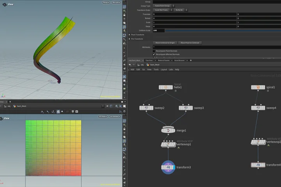Click the Attributes input field

click(217, 47)
